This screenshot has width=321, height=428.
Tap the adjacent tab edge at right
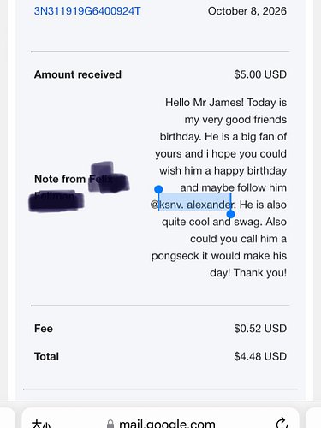click(313, 418)
